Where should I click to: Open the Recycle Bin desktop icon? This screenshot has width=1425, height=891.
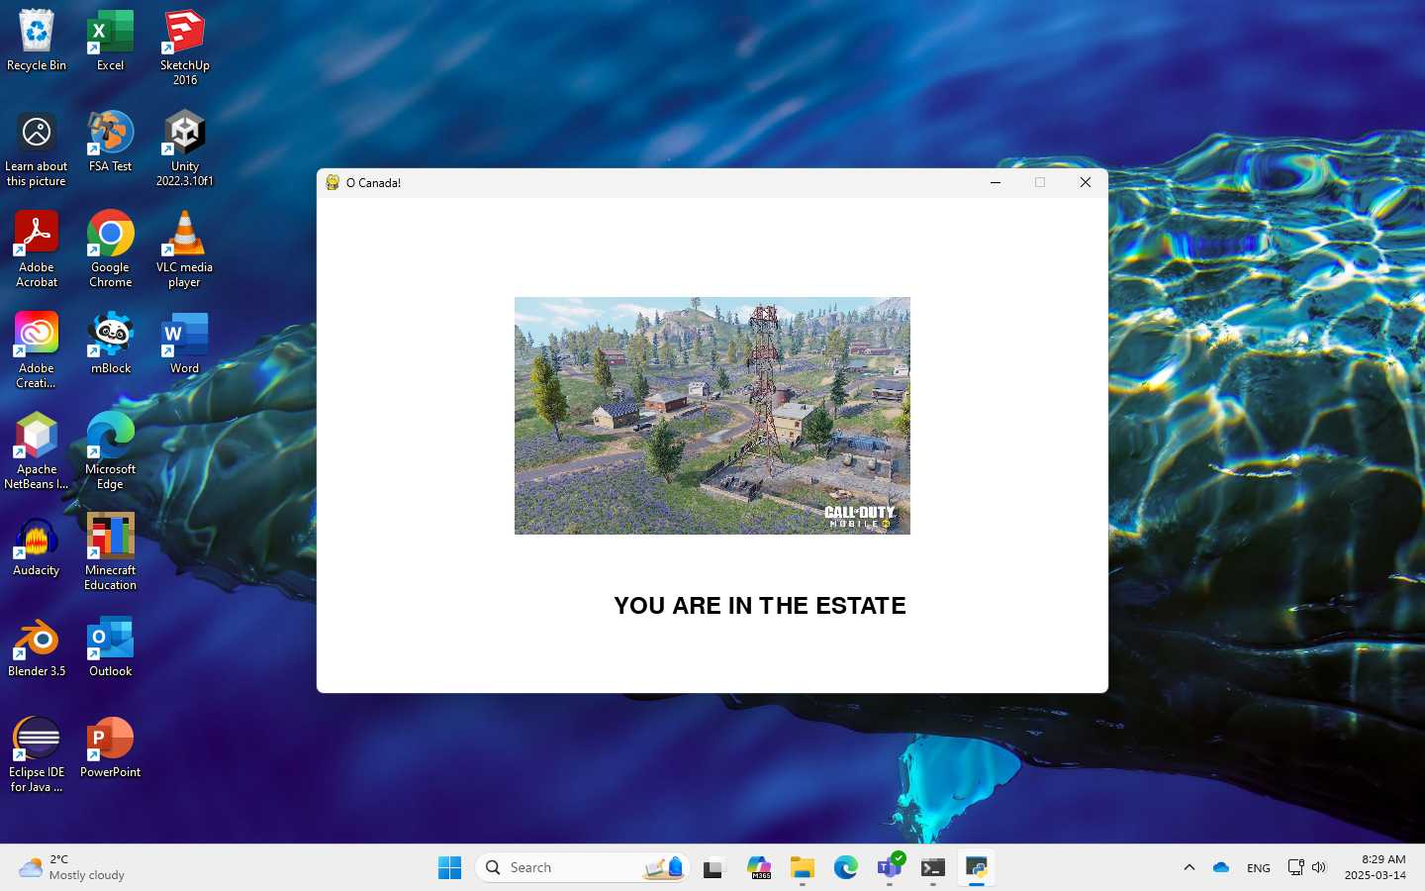click(x=37, y=41)
